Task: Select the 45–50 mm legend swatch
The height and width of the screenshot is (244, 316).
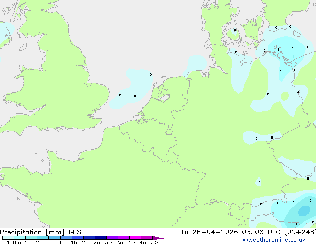Action: pos(147,238)
